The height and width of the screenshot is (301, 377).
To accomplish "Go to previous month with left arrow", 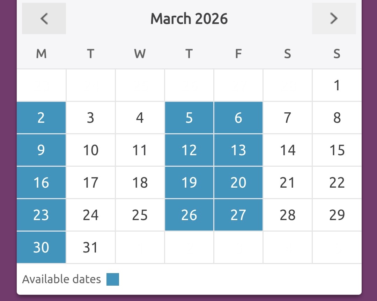I will tap(44, 18).
